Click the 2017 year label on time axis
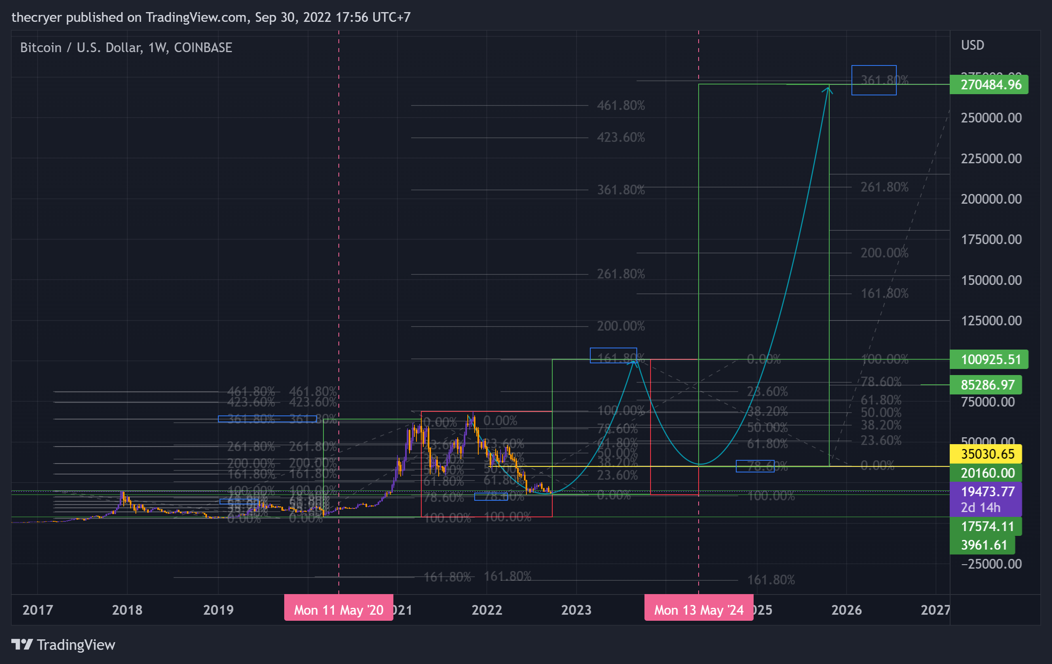Image resolution: width=1052 pixels, height=664 pixels. point(38,610)
